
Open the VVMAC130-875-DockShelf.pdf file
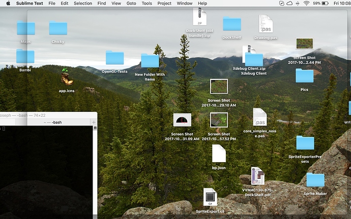pyautogui.click(x=257, y=176)
